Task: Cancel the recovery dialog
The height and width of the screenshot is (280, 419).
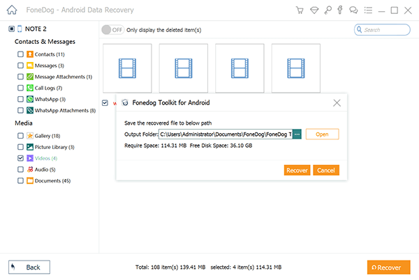Action: point(326,170)
